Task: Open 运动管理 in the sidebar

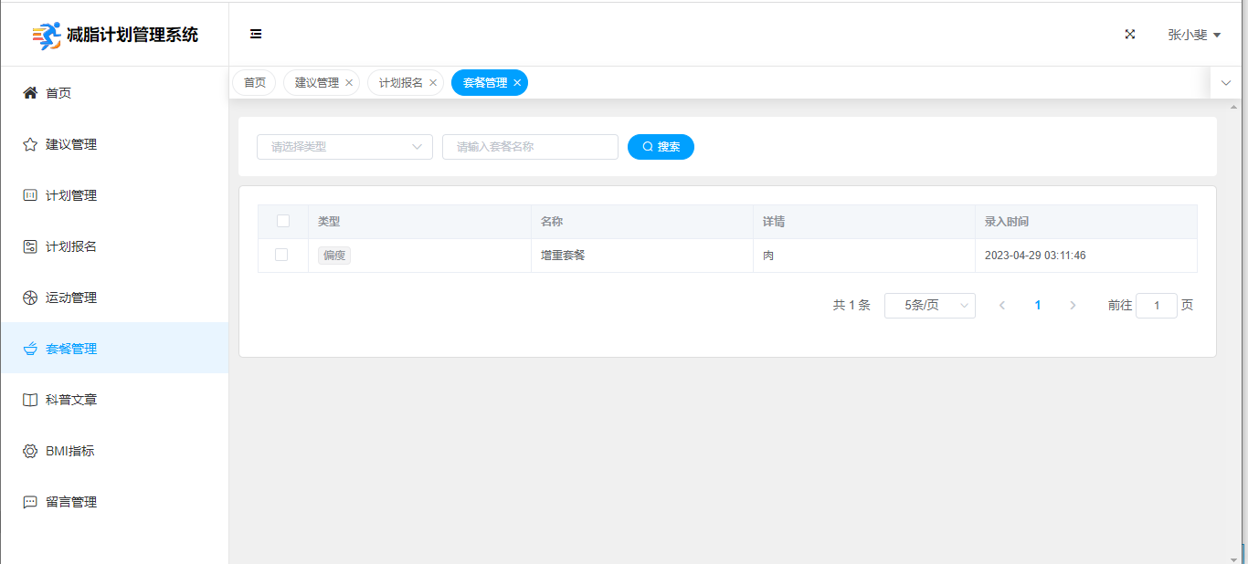Action: click(114, 297)
